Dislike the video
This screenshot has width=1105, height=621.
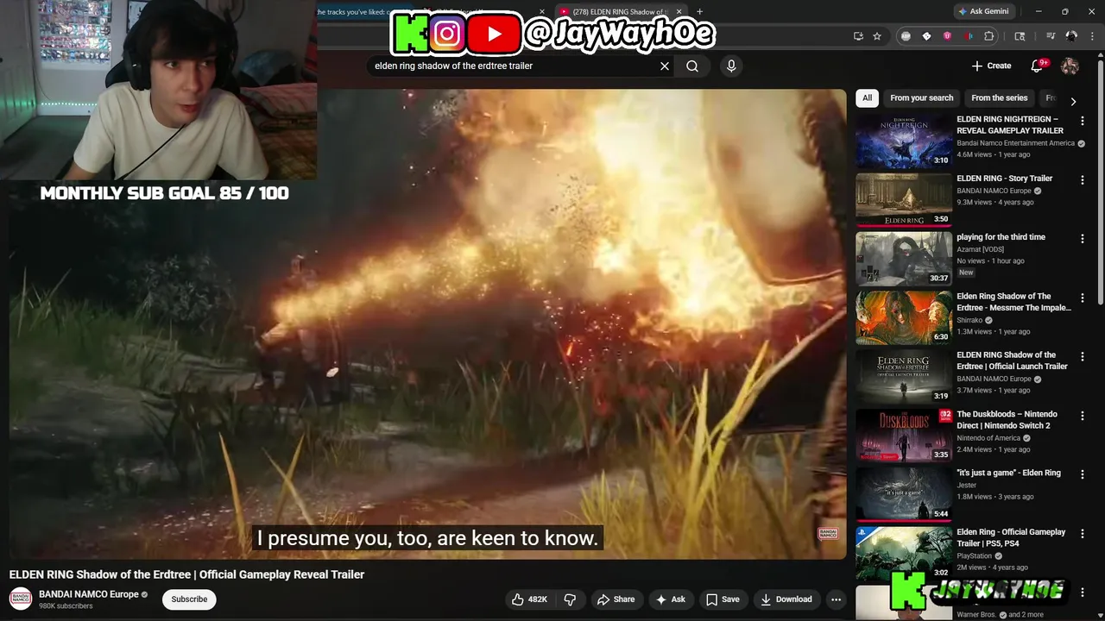click(570, 599)
